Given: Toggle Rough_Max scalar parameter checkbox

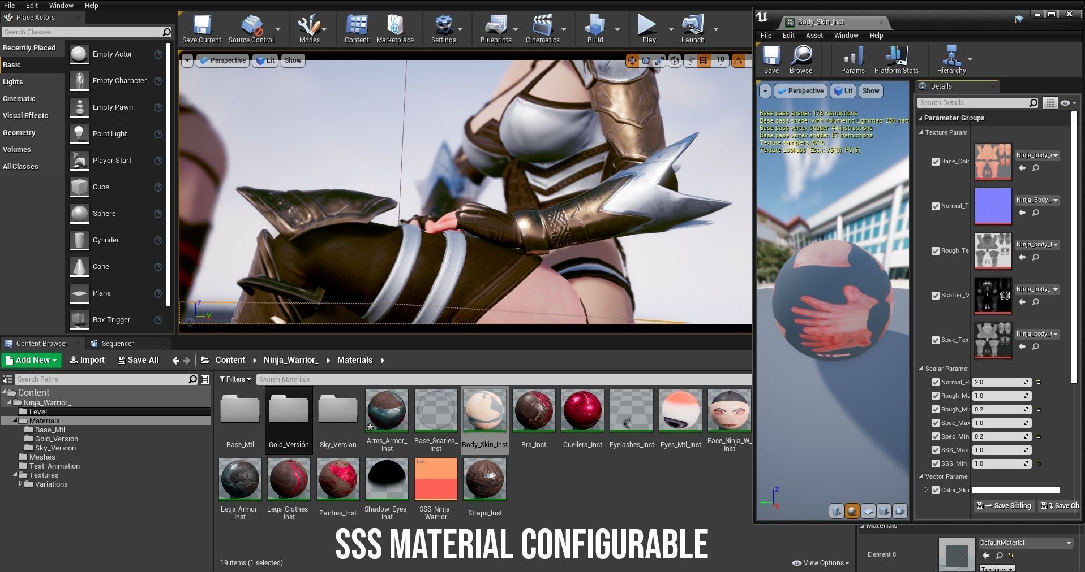Looking at the screenshot, I should click(x=936, y=396).
